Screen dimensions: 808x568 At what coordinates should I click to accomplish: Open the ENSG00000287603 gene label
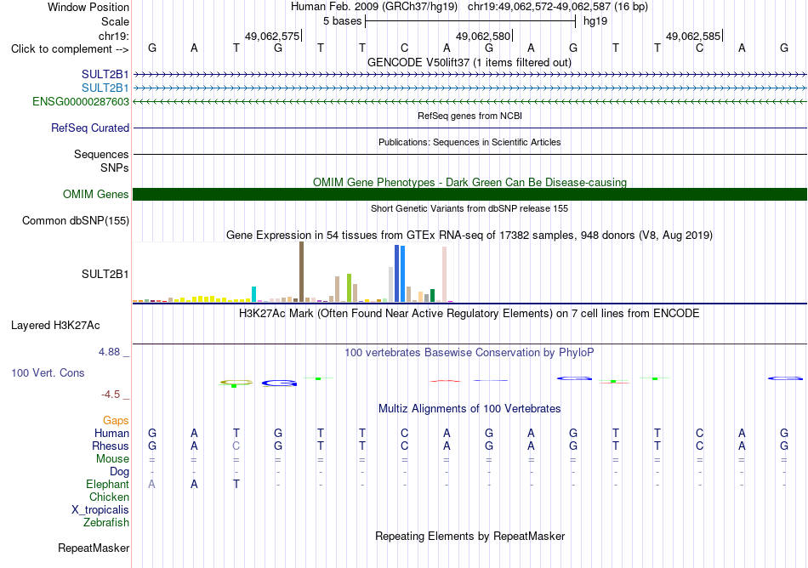click(81, 102)
